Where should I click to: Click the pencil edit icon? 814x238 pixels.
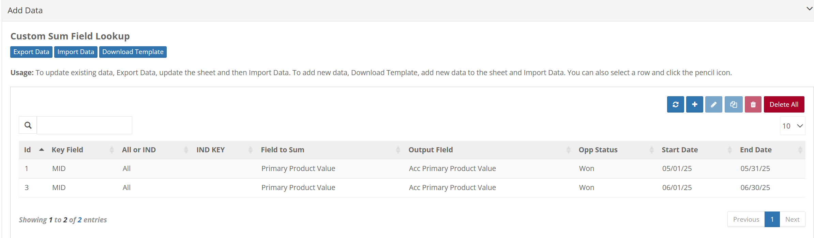(713, 104)
